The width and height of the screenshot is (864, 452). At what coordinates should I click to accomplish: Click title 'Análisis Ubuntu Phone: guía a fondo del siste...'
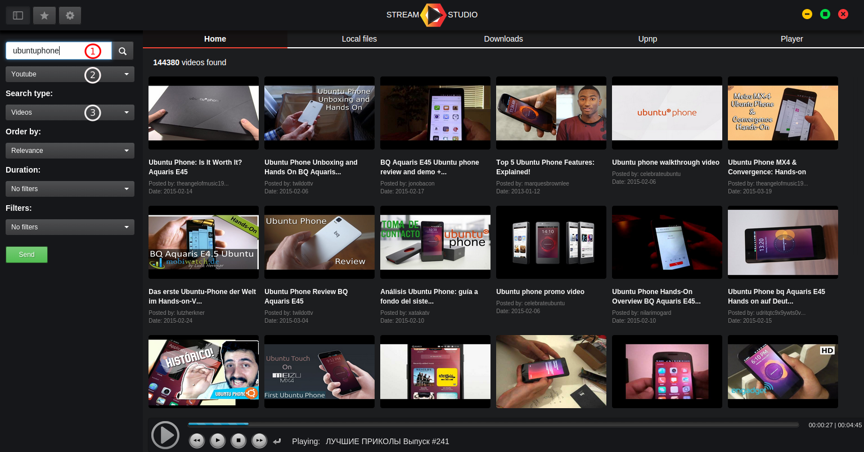tap(429, 296)
